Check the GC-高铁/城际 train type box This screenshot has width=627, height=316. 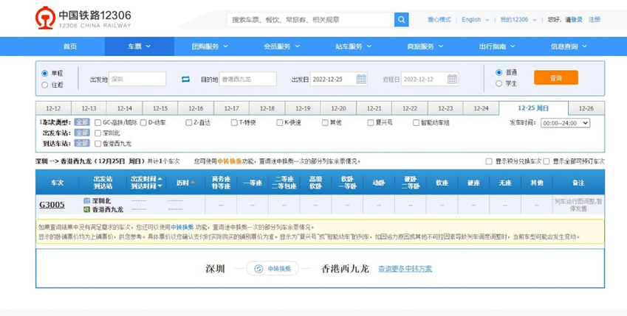(97, 123)
